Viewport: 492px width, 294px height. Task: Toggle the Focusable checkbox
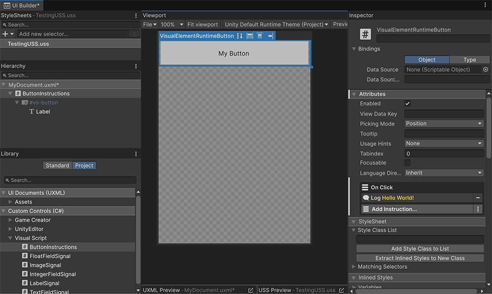(407, 163)
